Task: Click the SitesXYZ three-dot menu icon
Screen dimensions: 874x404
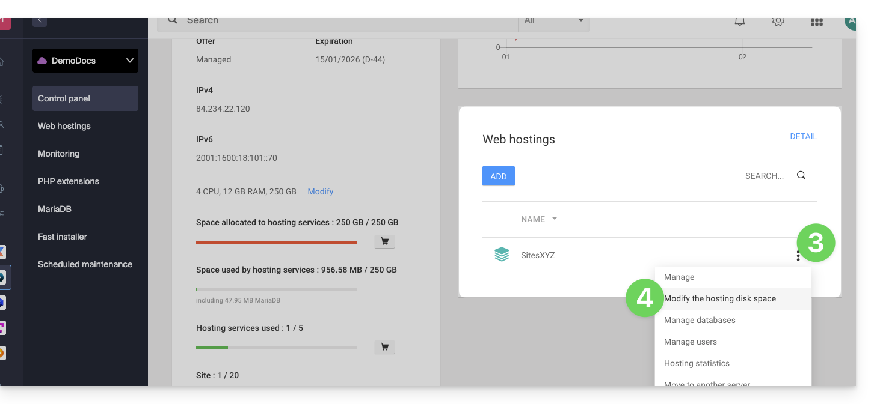Action: tap(798, 256)
